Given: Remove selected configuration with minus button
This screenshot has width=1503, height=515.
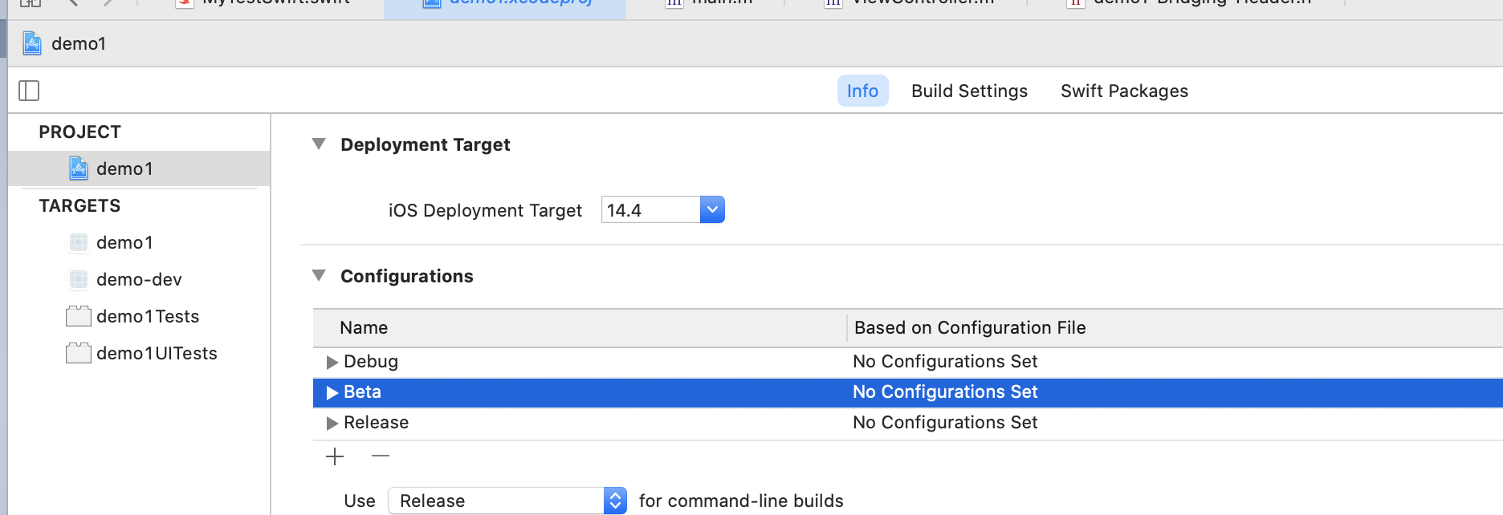Looking at the screenshot, I should coord(381,456).
